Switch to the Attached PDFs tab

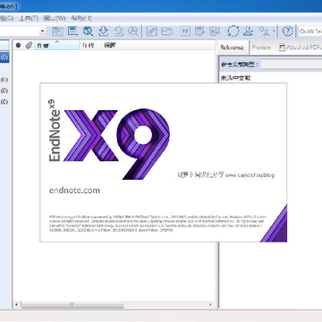click(x=300, y=47)
